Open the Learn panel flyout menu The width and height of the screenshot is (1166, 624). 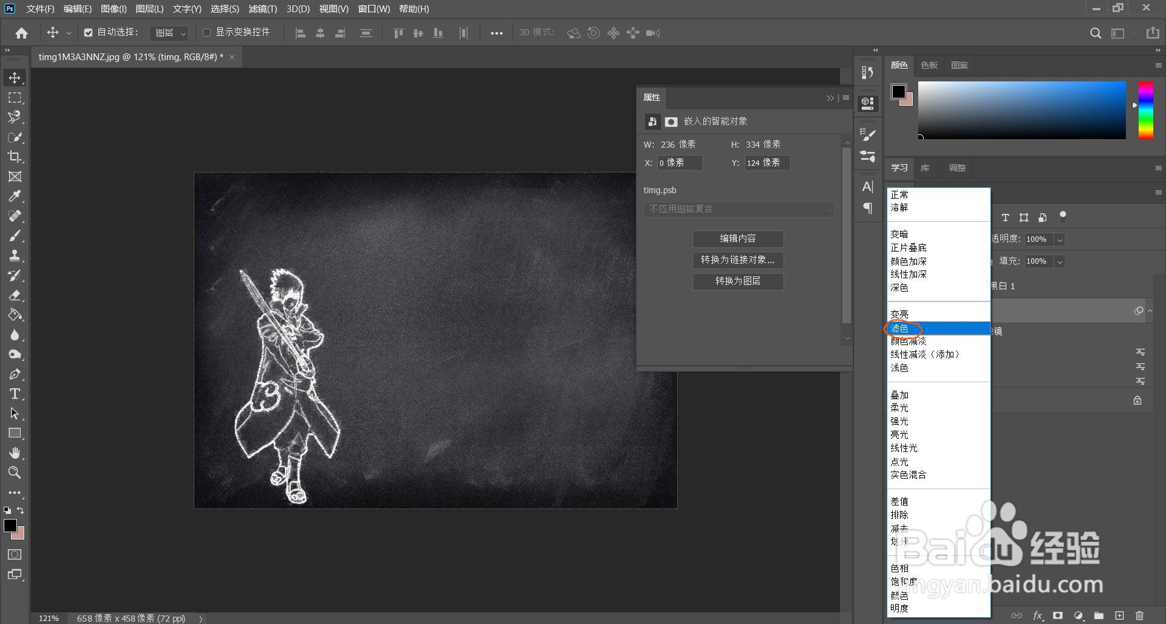1158,168
